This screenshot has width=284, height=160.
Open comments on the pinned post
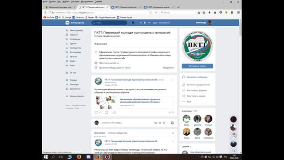tap(106, 112)
